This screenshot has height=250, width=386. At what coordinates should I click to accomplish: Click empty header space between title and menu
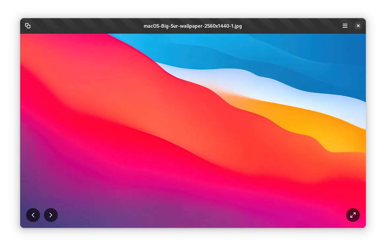click(x=291, y=26)
